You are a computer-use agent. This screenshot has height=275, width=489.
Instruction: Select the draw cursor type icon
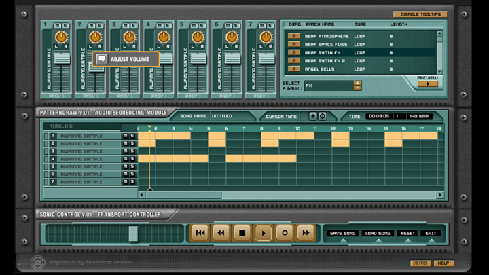313,116
